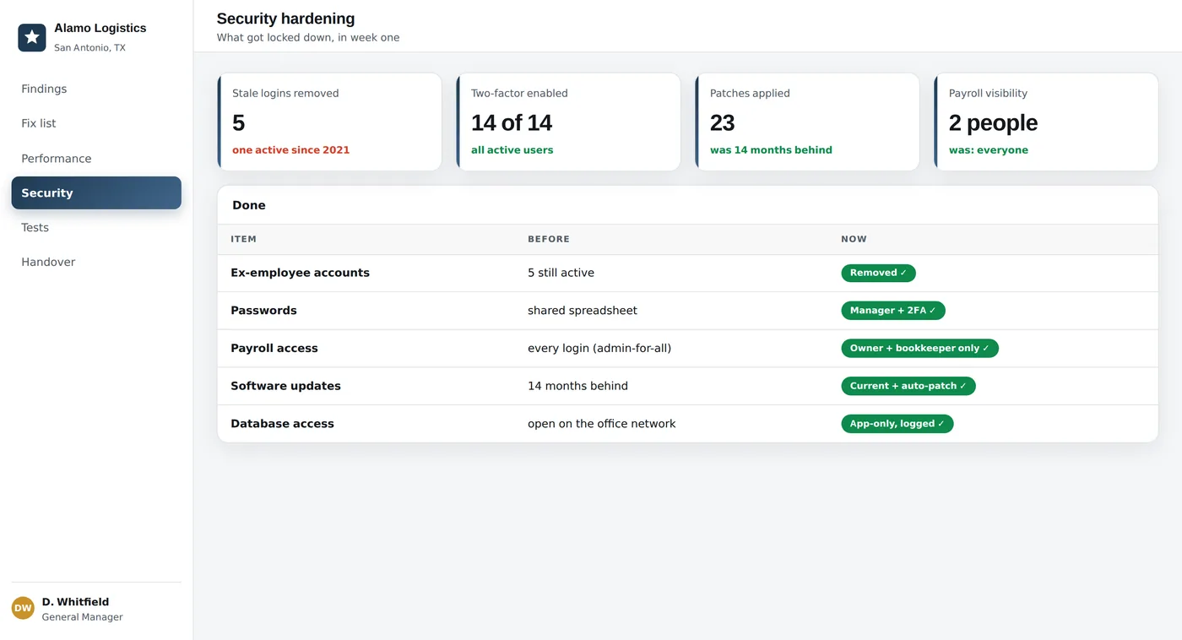Click the 'was: everyone' note
This screenshot has width=1182, height=640.
(989, 150)
